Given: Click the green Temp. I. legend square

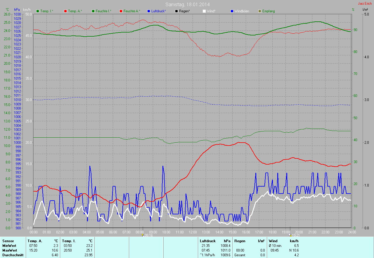Looking at the screenshot, I should click(38, 11).
